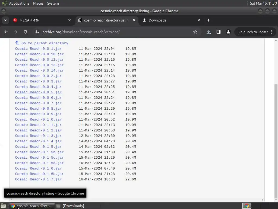
Task: Download Cosmic Reach-0.0.10.jar
Action: pos(39,54)
